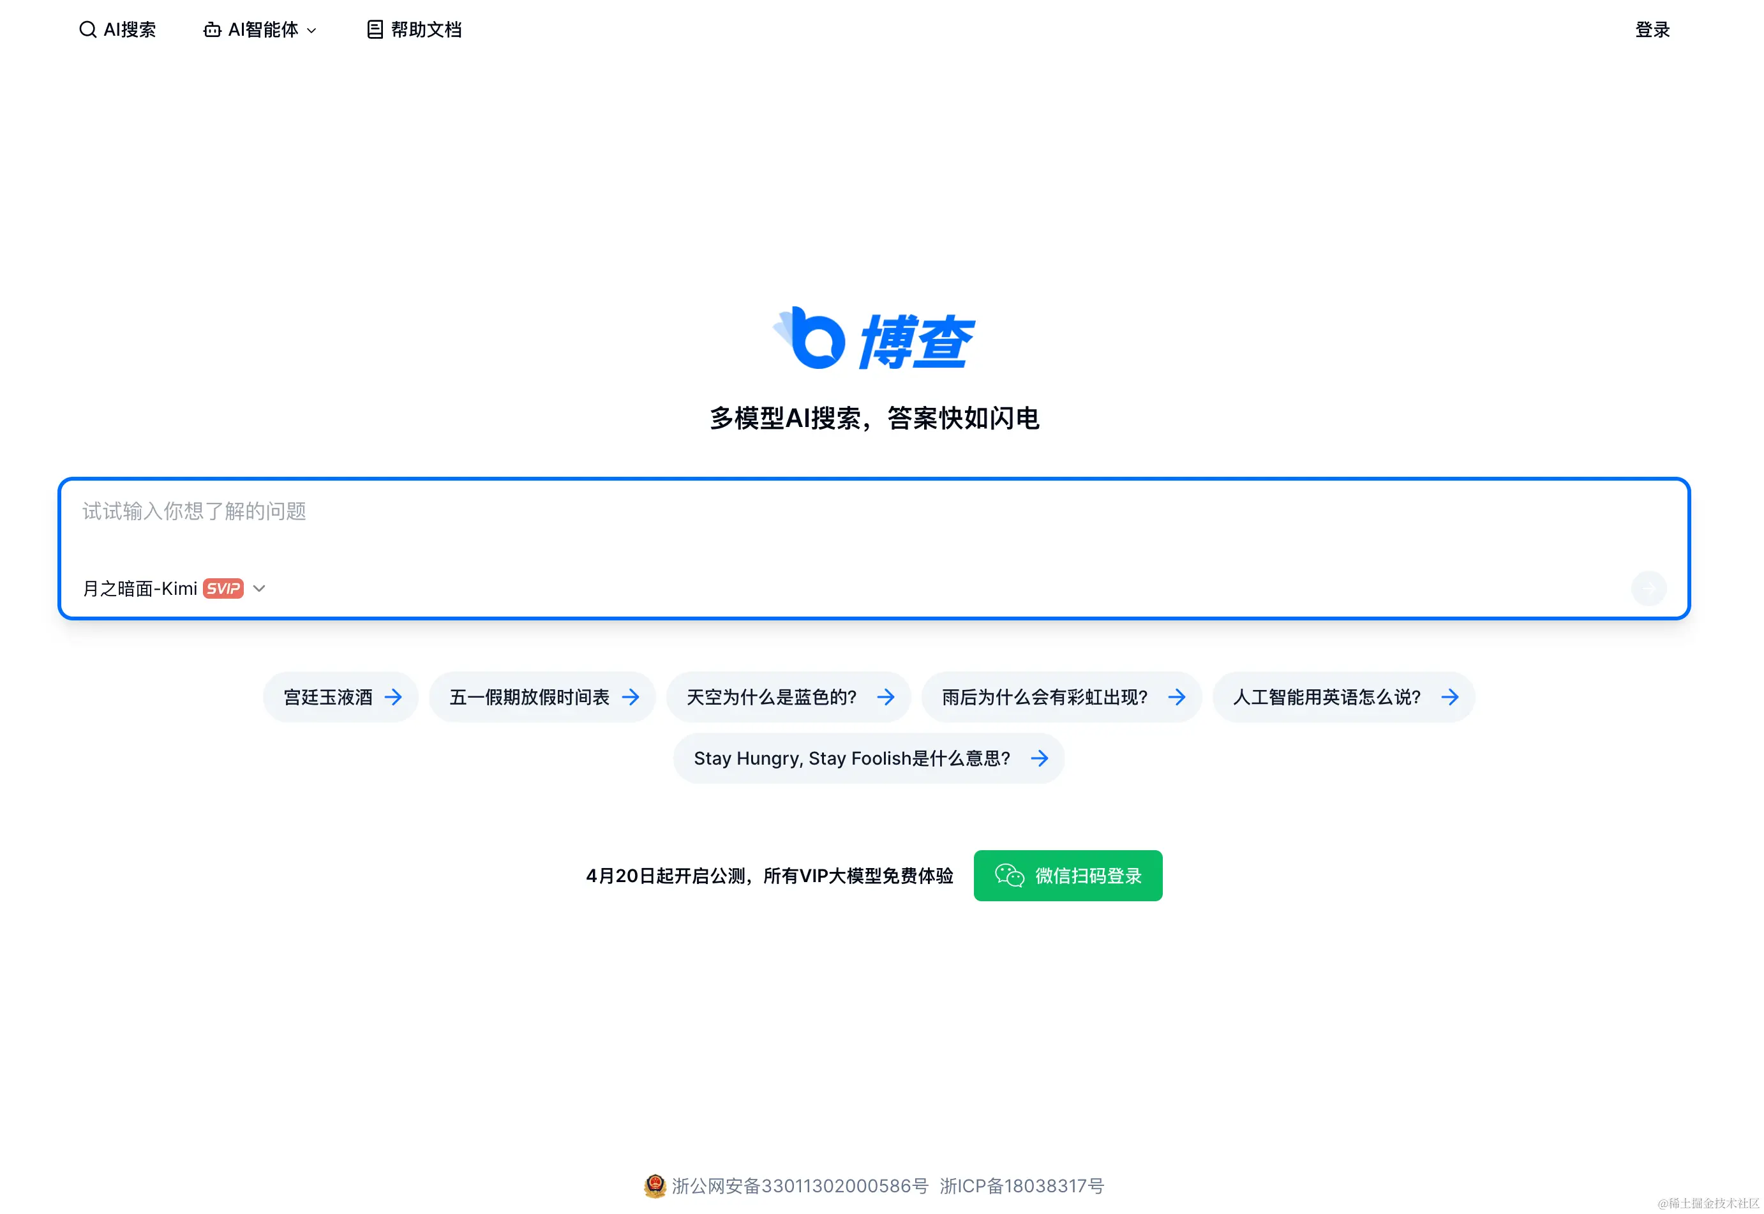Click the AI智能体 robot icon

212,29
